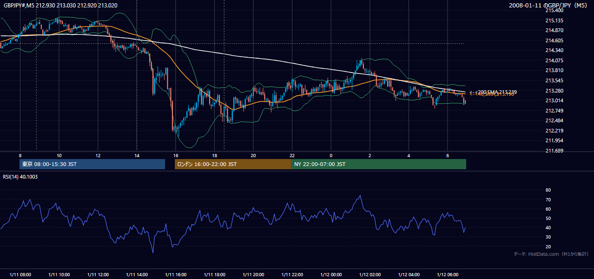Click the 1/11 12:00 bottom time label
594x279 pixels.
(98, 275)
